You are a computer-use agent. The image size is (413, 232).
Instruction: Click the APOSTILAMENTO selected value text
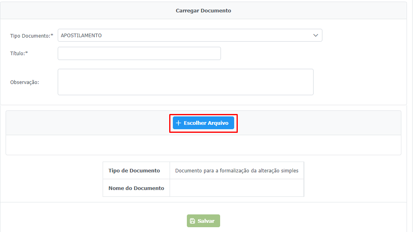81,35
